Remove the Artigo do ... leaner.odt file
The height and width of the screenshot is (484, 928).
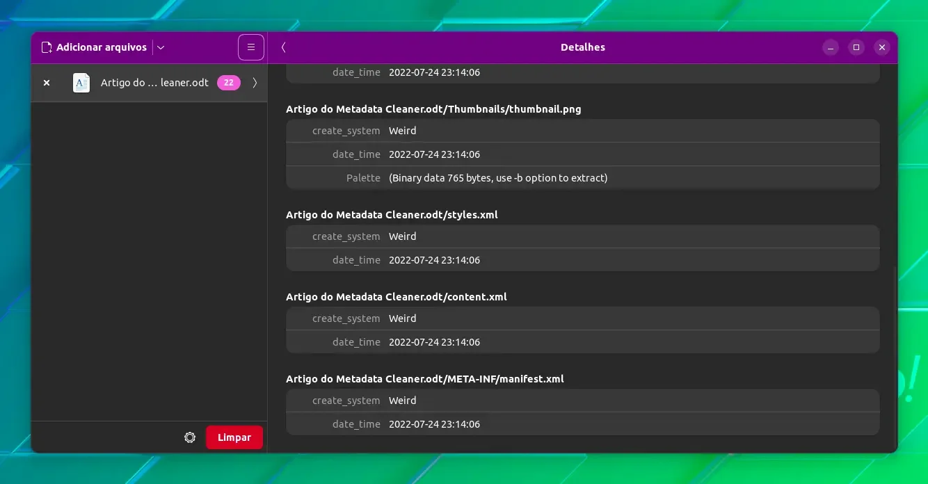[x=47, y=83]
